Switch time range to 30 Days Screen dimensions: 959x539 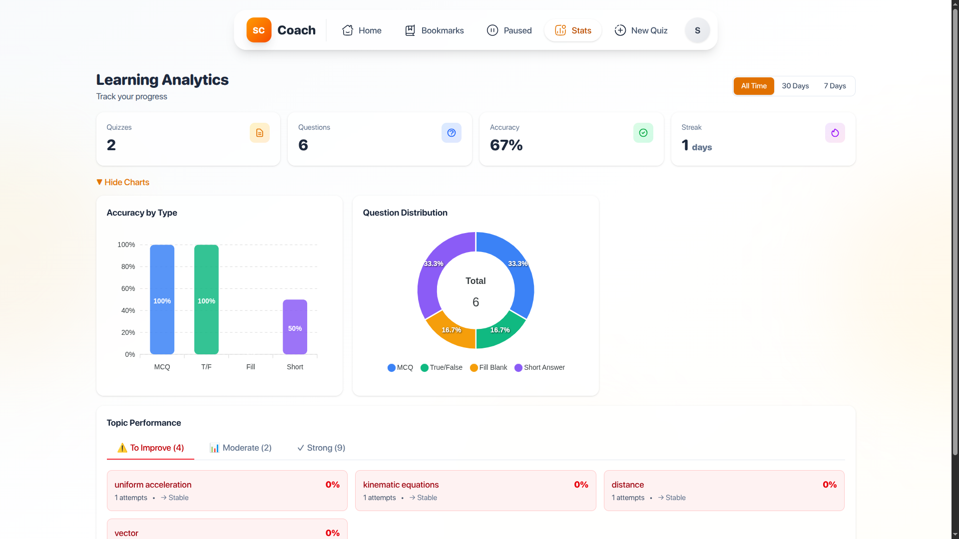click(795, 86)
